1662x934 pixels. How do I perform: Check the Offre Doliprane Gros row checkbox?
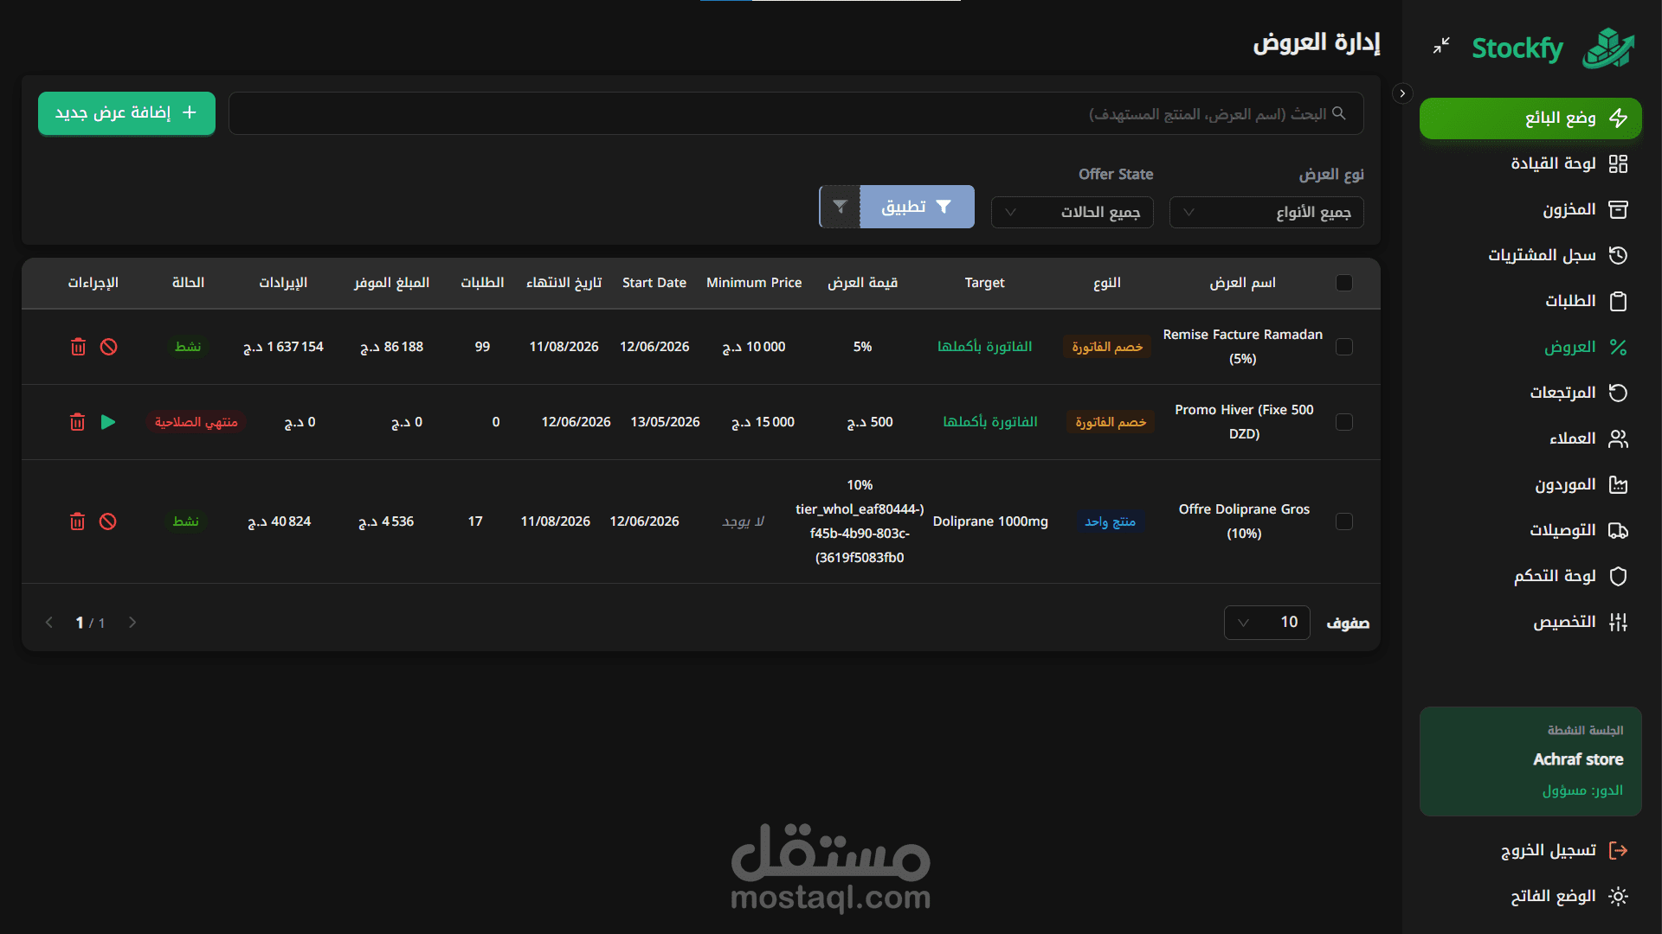(x=1344, y=521)
